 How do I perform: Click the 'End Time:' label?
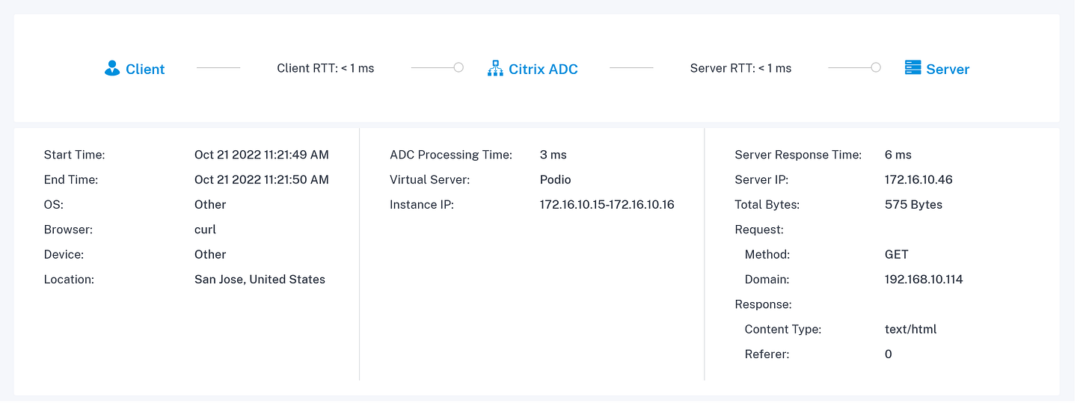point(71,179)
